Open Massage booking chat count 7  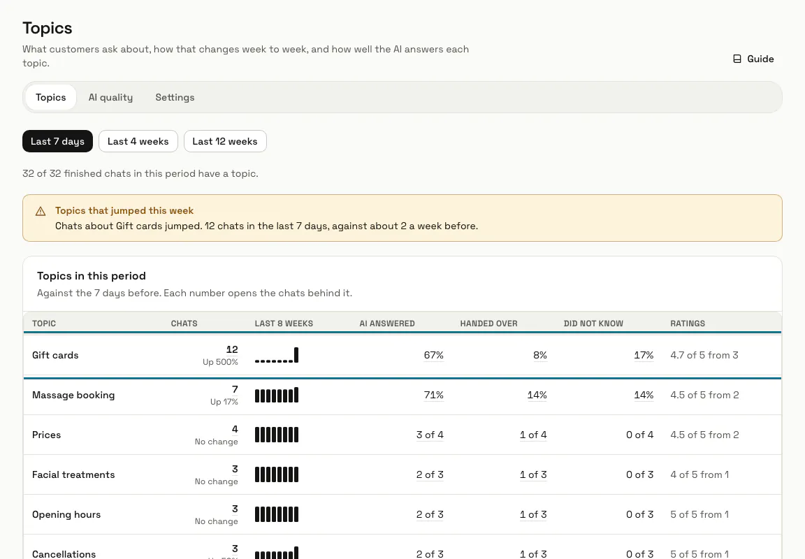235,390
